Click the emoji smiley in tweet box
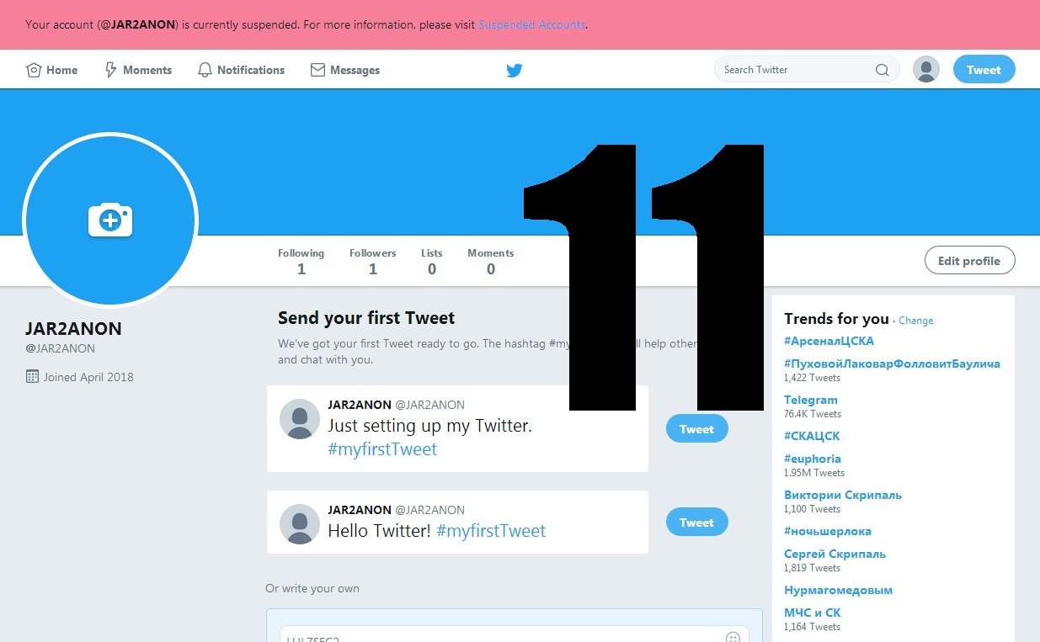 [x=733, y=637]
